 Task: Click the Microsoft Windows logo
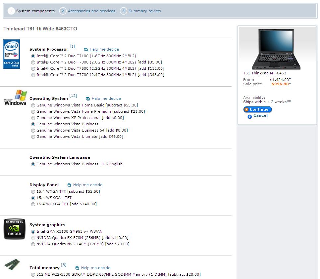pyautogui.click(x=16, y=98)
